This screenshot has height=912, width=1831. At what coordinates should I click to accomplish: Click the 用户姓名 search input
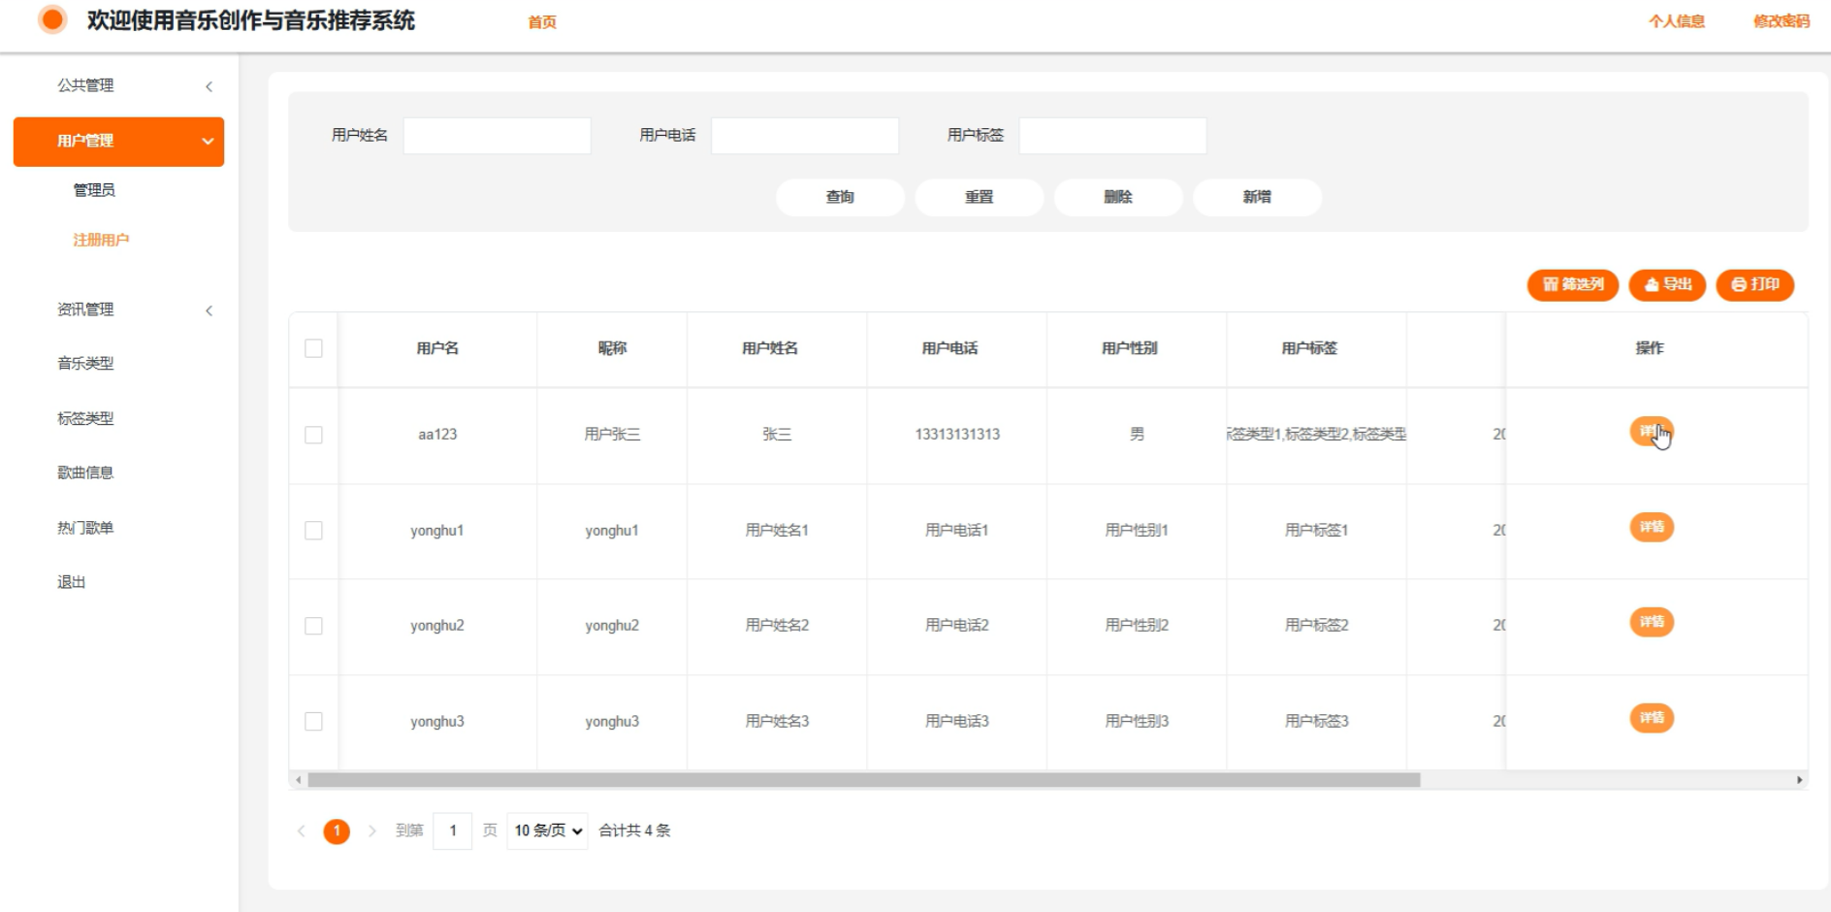tap(498, 136)
